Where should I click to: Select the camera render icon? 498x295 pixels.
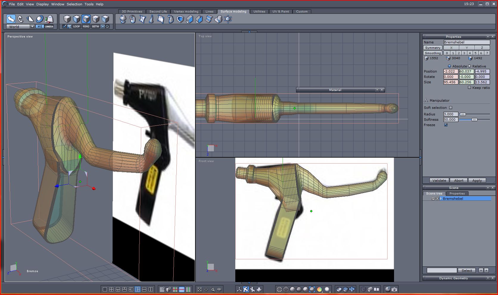394,289
